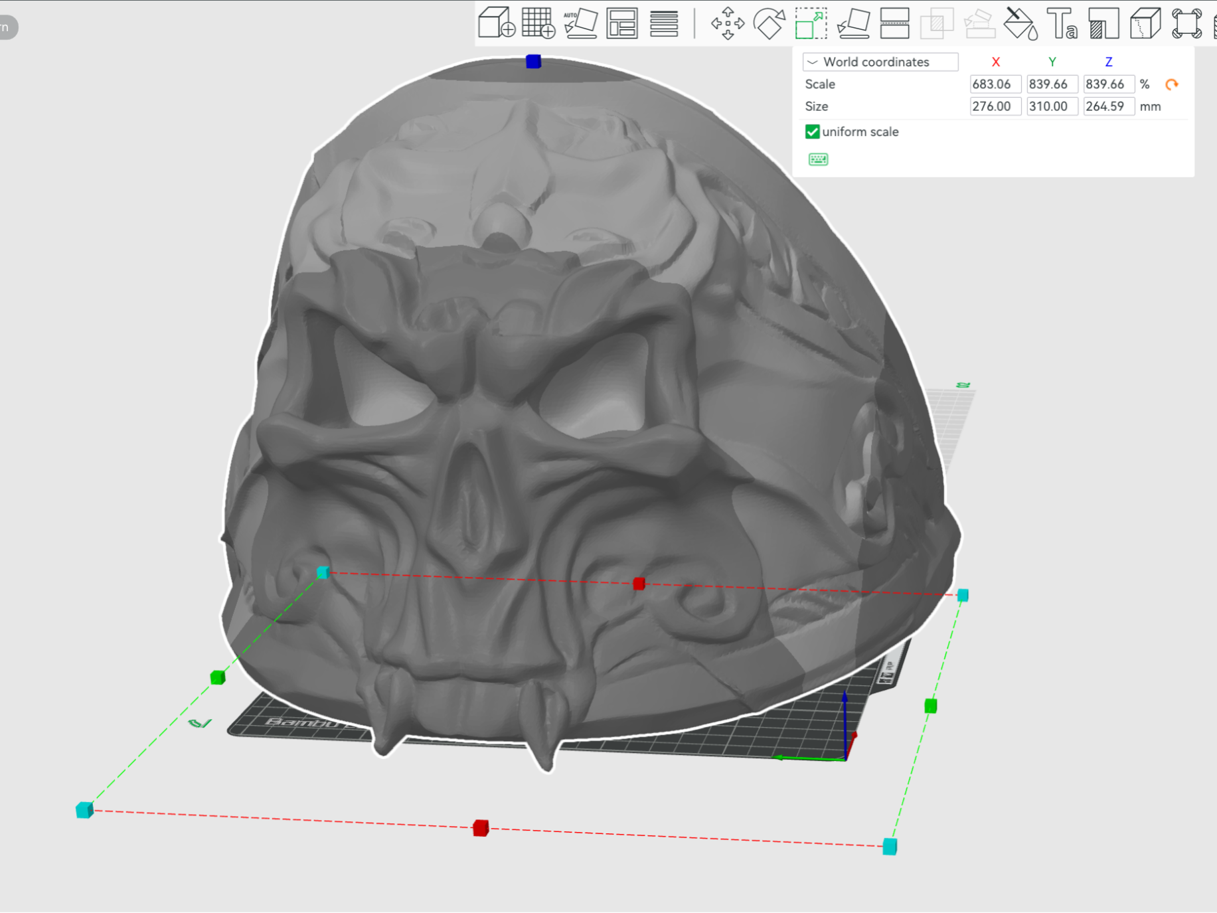Select the Rotate tool
Screen dimensions: 1217x913
[x=770, y=23]
